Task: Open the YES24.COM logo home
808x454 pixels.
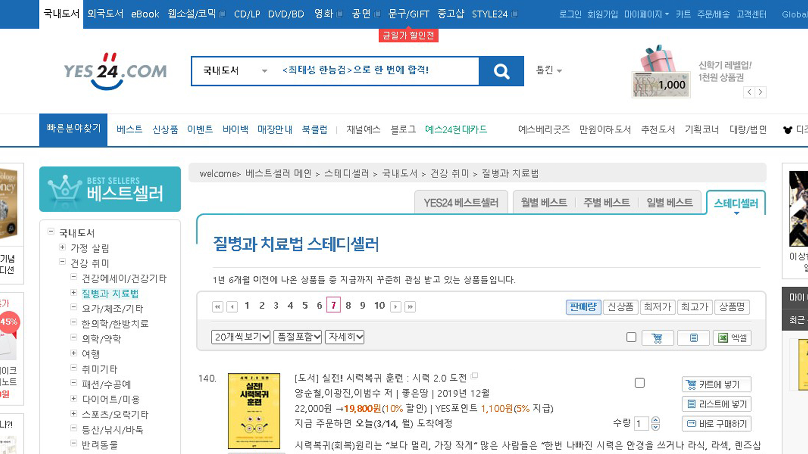Action: pos(115,71)
